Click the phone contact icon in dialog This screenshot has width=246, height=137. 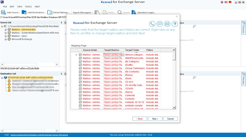[x=152, y=24]
